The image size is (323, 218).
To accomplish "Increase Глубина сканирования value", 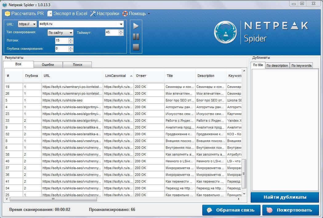I will point(71,48).
